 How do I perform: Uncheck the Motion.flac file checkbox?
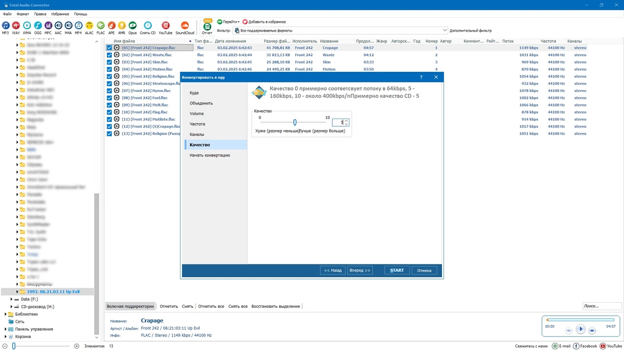(109, 69)
